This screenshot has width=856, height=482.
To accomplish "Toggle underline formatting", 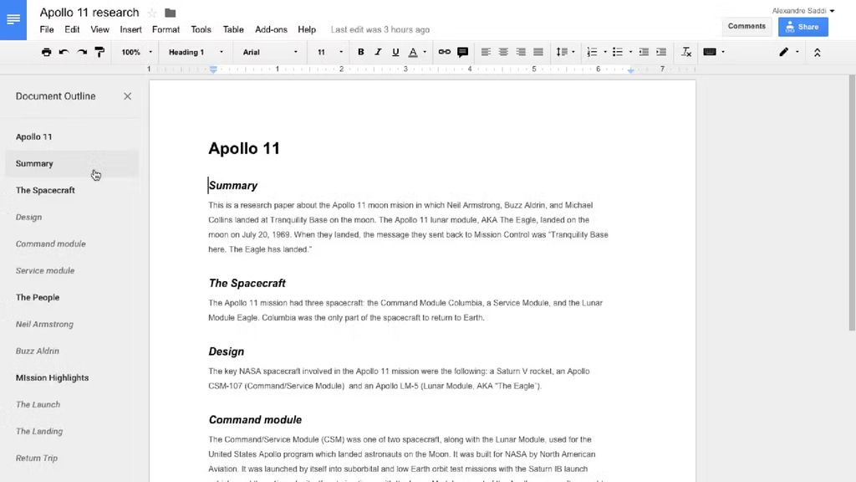I will (x=395, y=52).
